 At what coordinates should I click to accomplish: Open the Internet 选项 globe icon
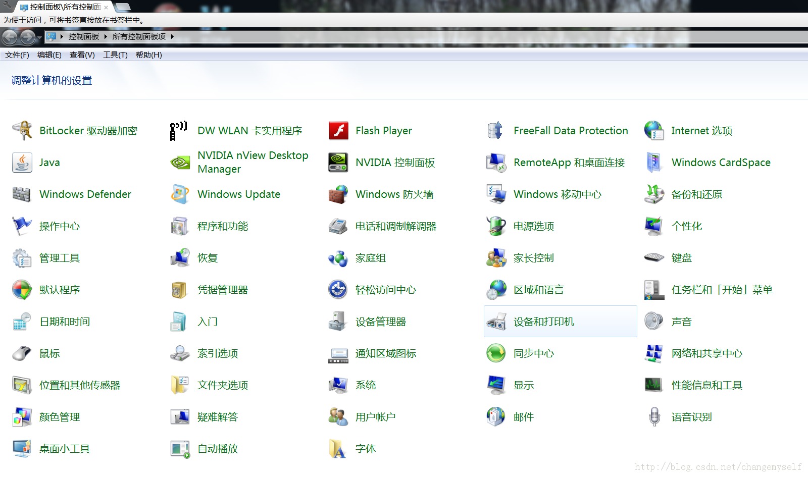click(x=654, y=131)
